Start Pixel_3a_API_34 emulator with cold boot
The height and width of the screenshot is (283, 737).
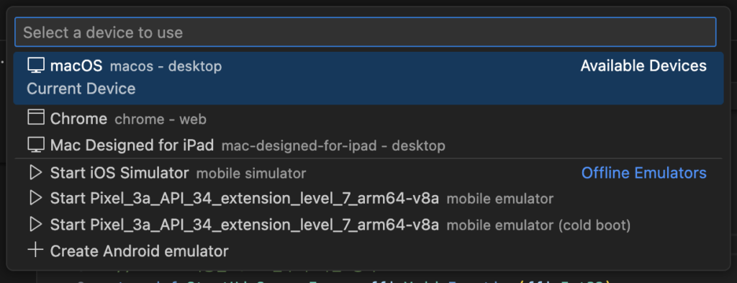point(368,225)
